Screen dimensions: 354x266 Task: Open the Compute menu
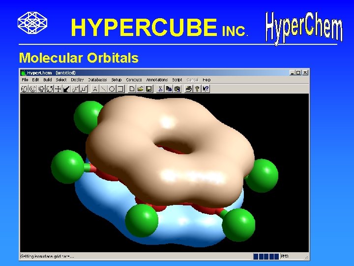[x=134, y=80]
